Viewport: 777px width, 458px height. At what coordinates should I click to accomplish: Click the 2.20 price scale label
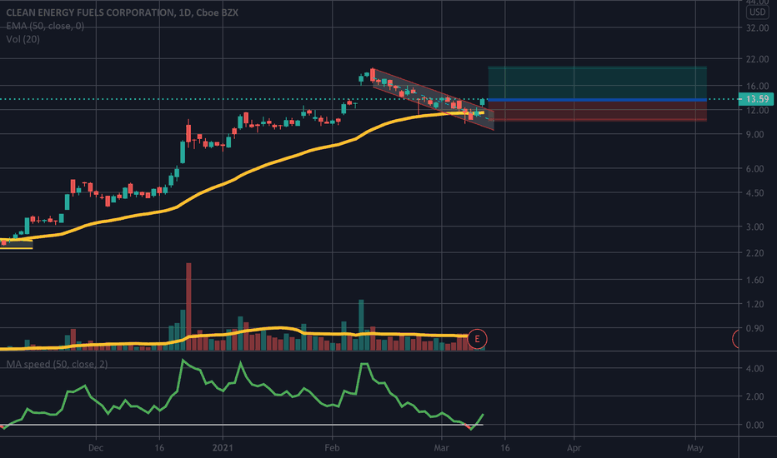click(754, 253)
